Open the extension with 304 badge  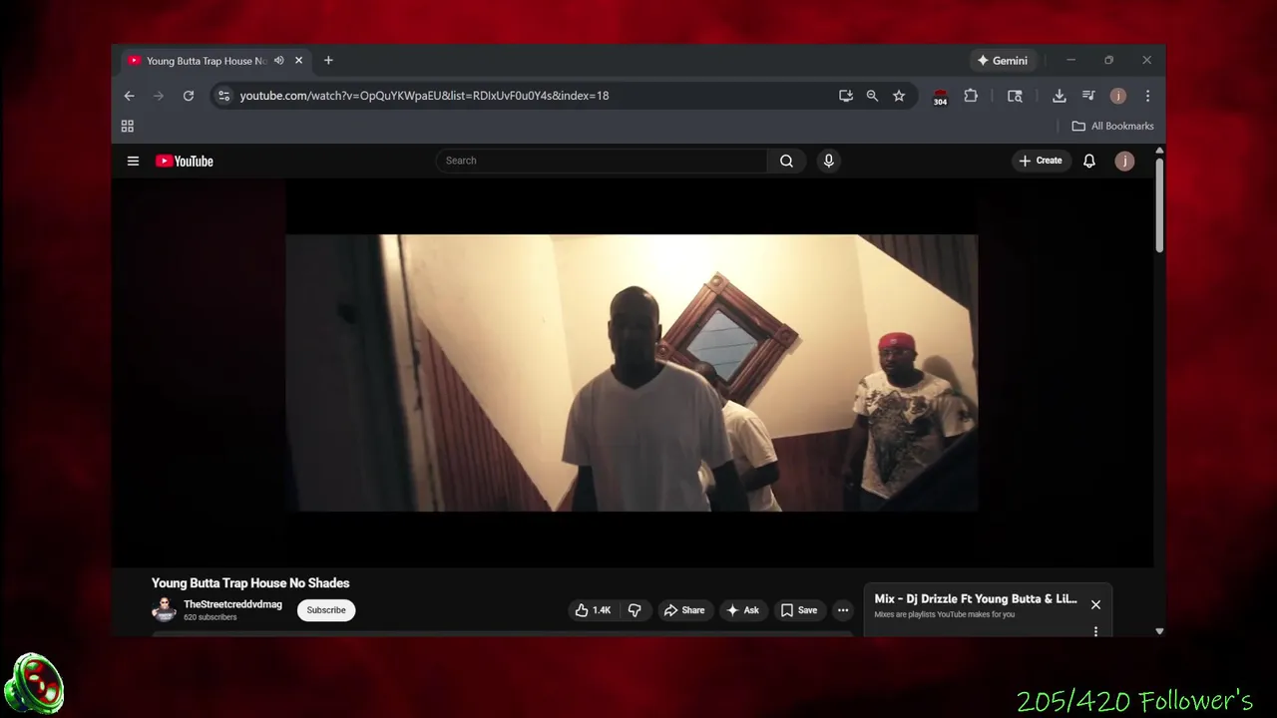(x=940, y=97)
